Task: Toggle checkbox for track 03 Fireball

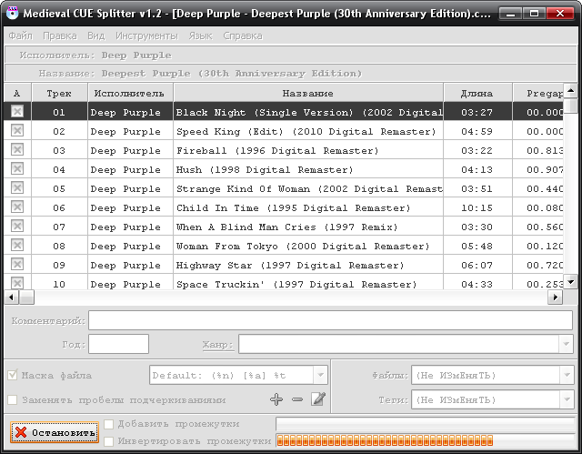Action: click(x=17, y=149)
